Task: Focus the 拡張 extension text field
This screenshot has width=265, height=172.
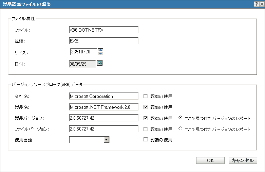Action: [x=103, y=41]
